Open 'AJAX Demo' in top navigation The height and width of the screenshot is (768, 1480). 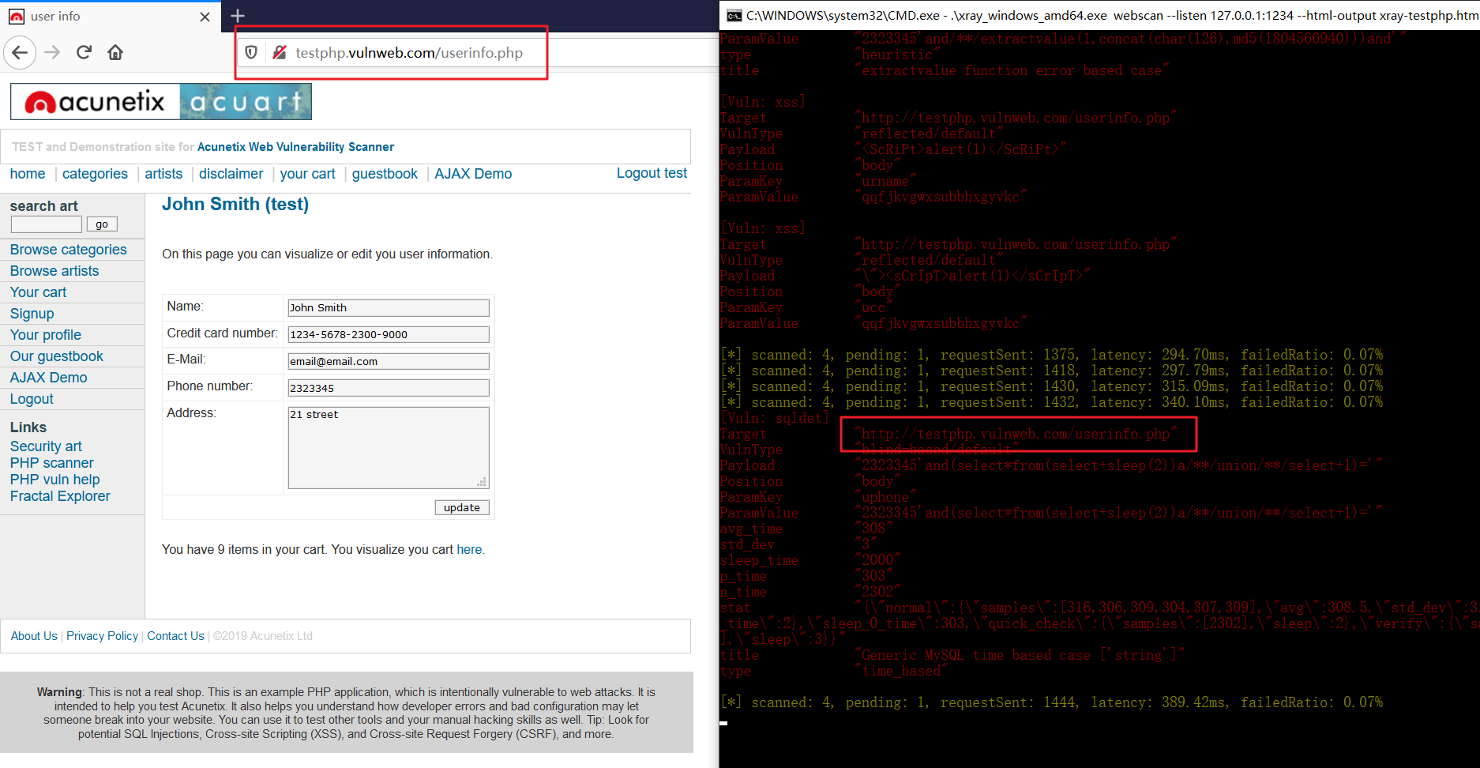tap(473, 174)
